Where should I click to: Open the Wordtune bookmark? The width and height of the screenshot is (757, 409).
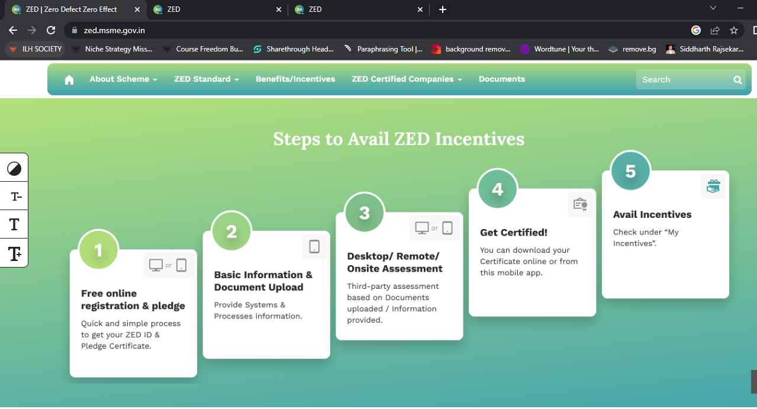(560, 49)
